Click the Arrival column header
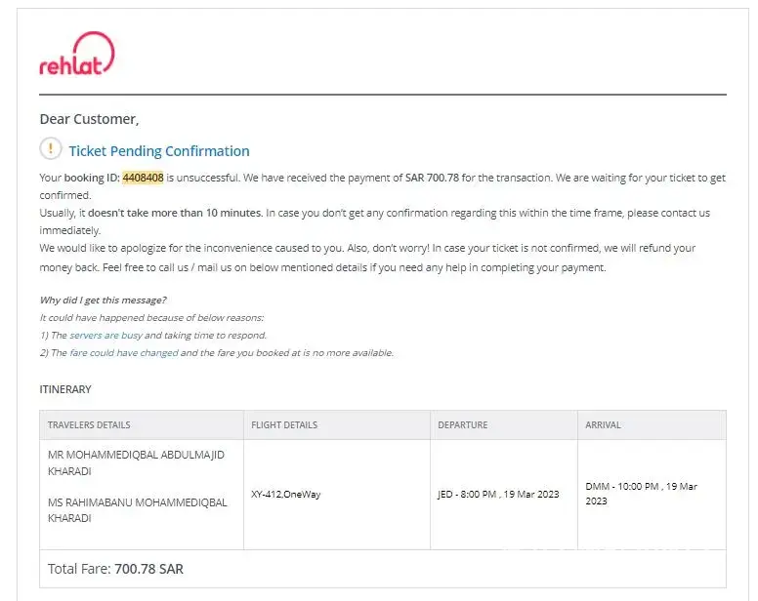 [603, 425]
